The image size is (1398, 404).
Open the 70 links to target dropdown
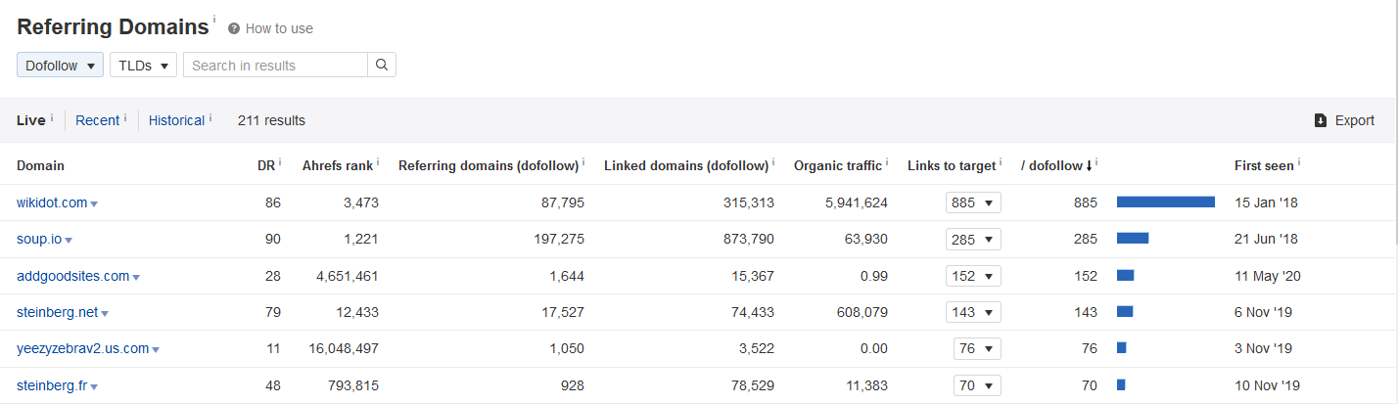977,385
